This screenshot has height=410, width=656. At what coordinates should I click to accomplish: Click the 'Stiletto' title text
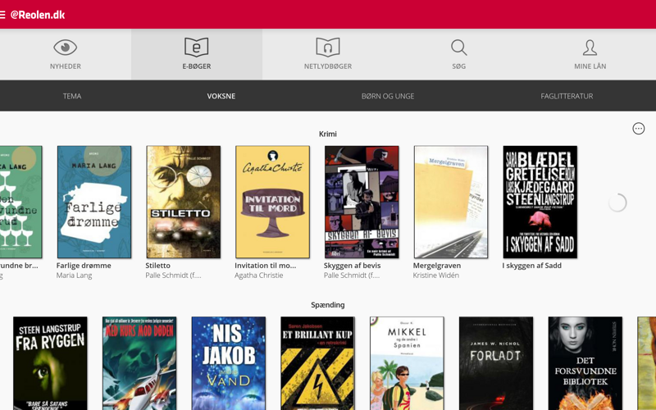coord(157,265)
